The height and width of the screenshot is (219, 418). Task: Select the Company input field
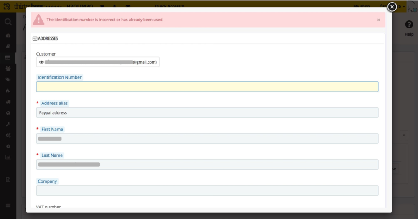point(207,191)
